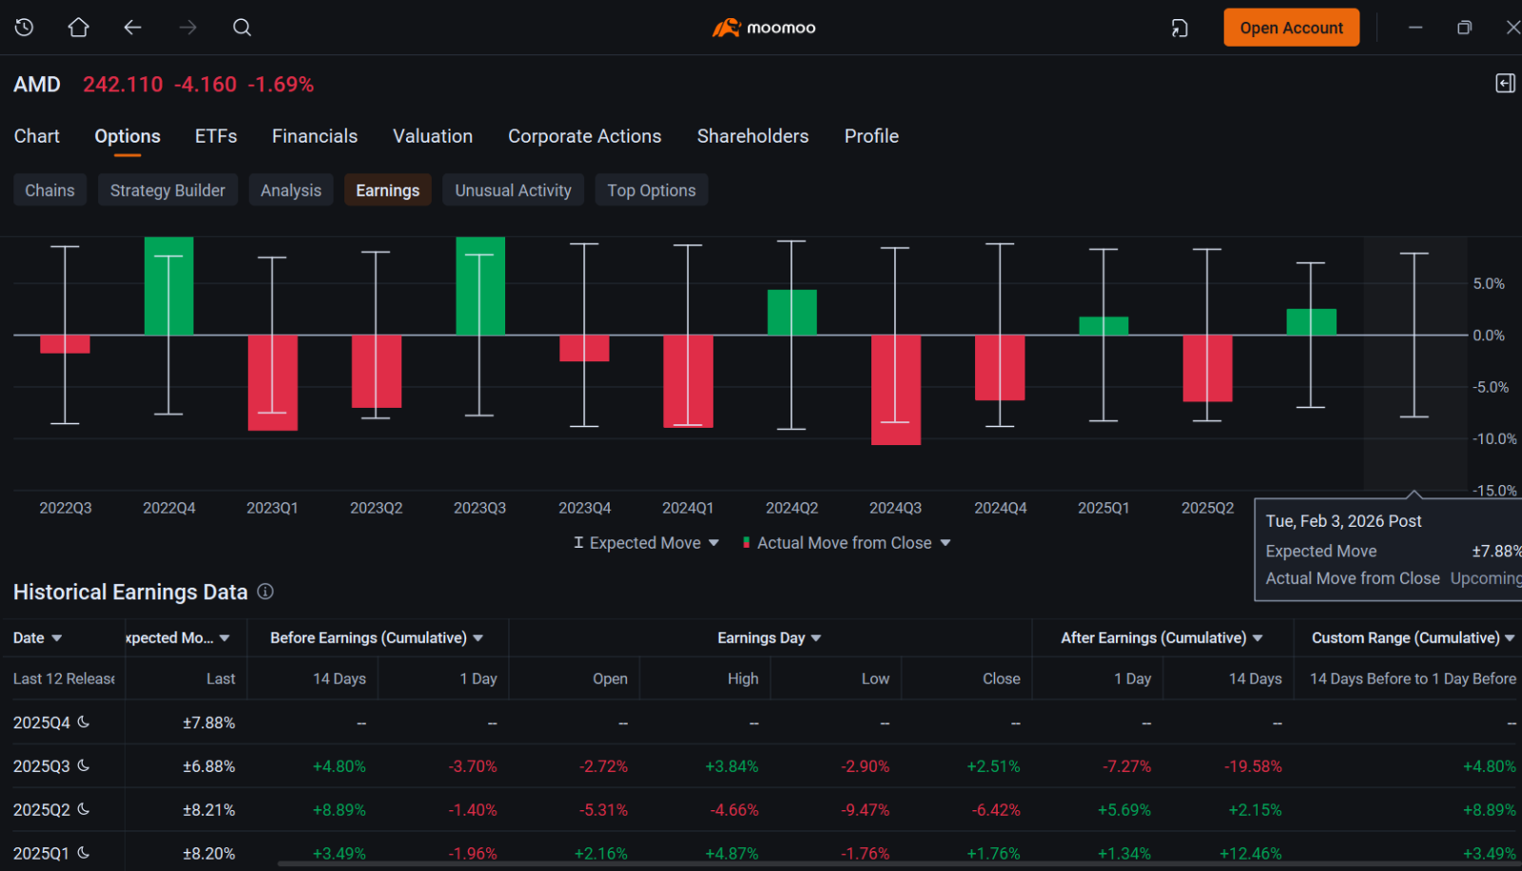
Task: Click the 2024Q2 green bar
Action: point(791,313)
